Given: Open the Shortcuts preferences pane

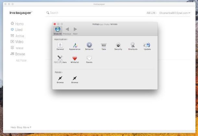Looking at the screenshot, I should point(133,46).
